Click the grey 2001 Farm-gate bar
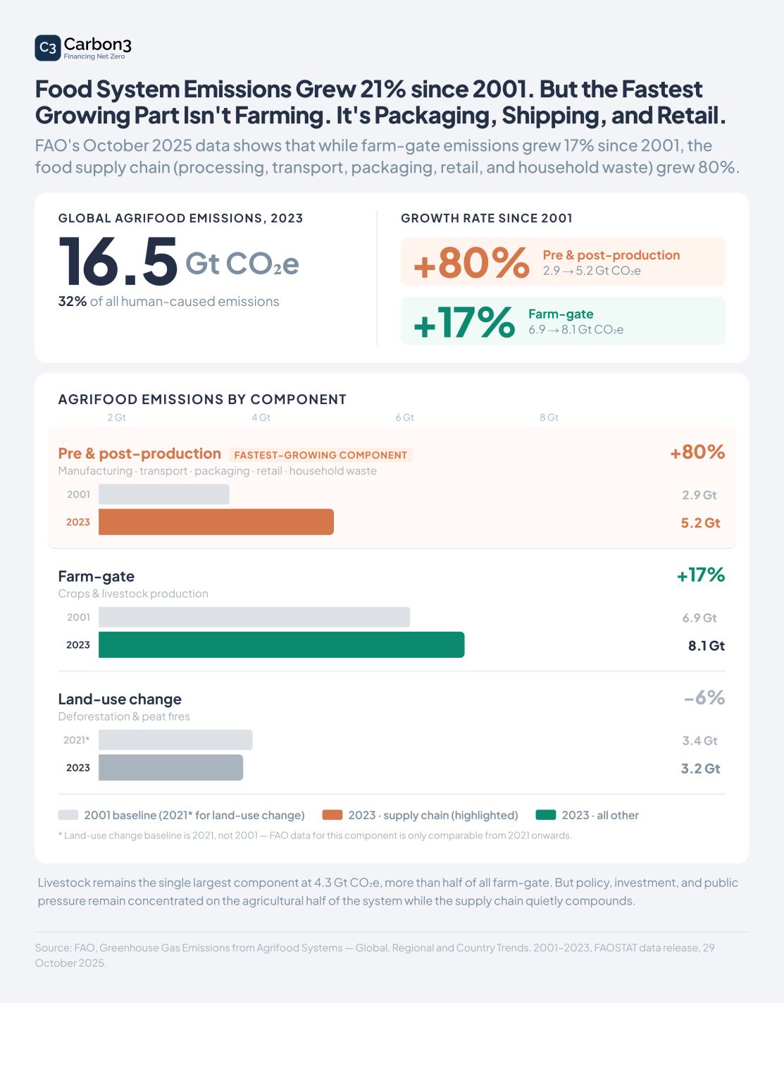 (254, 617)
